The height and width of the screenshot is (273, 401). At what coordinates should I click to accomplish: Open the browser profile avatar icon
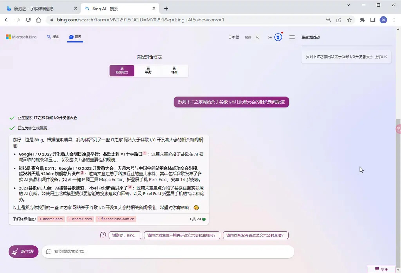click(383, 20)
